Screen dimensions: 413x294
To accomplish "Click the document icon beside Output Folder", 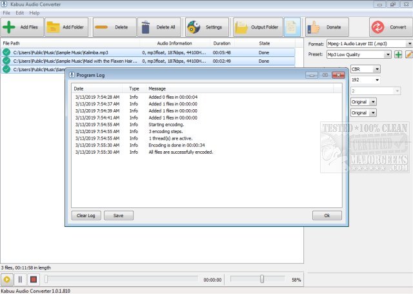I will click(x=292, y=27).
